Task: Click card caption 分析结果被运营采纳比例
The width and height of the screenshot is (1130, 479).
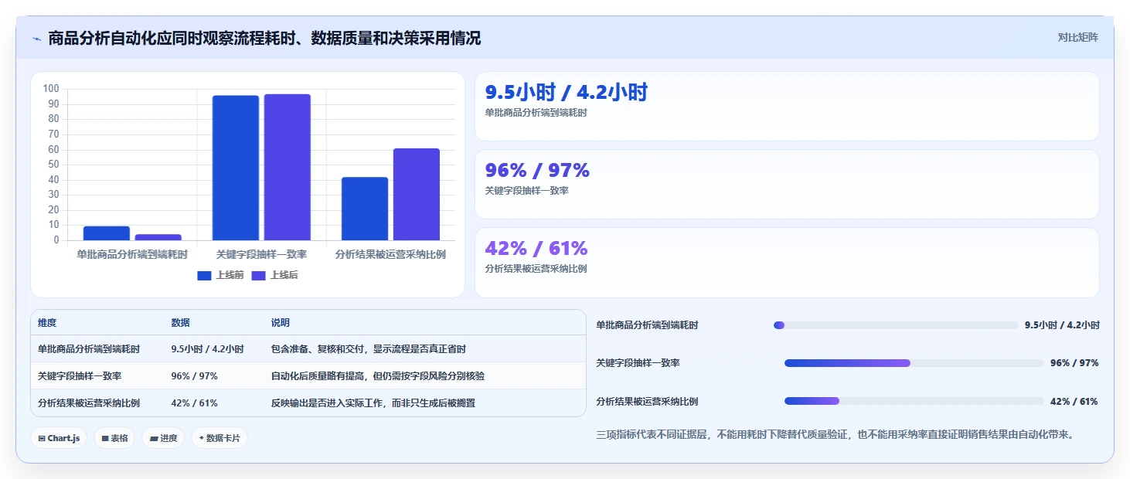Action: click(x=536, y=269)
